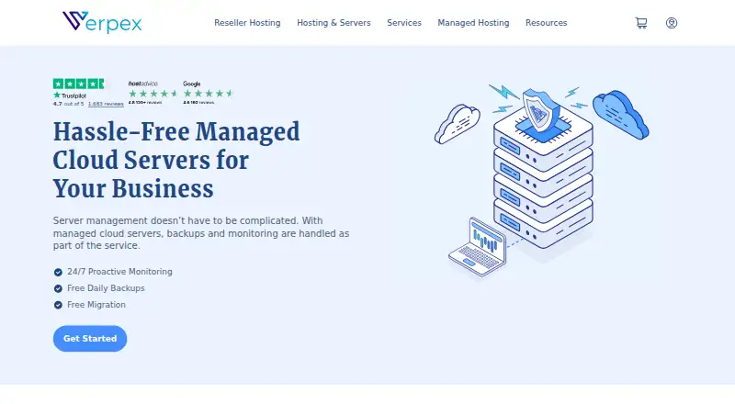
Task: Click the Google logo text
Action: 192,84
